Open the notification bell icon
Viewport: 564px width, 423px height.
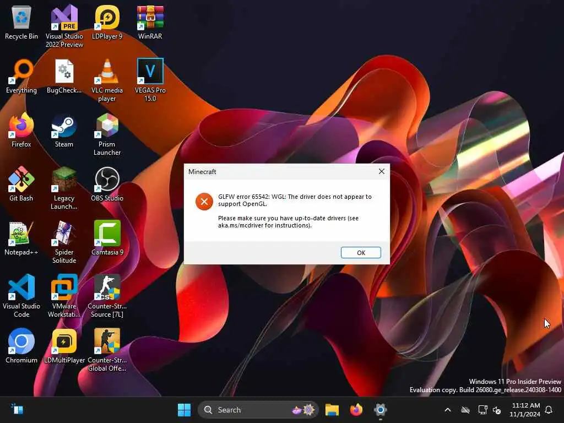549,410
